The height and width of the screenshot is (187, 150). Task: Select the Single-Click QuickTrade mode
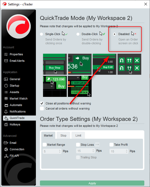pos(42,34)
